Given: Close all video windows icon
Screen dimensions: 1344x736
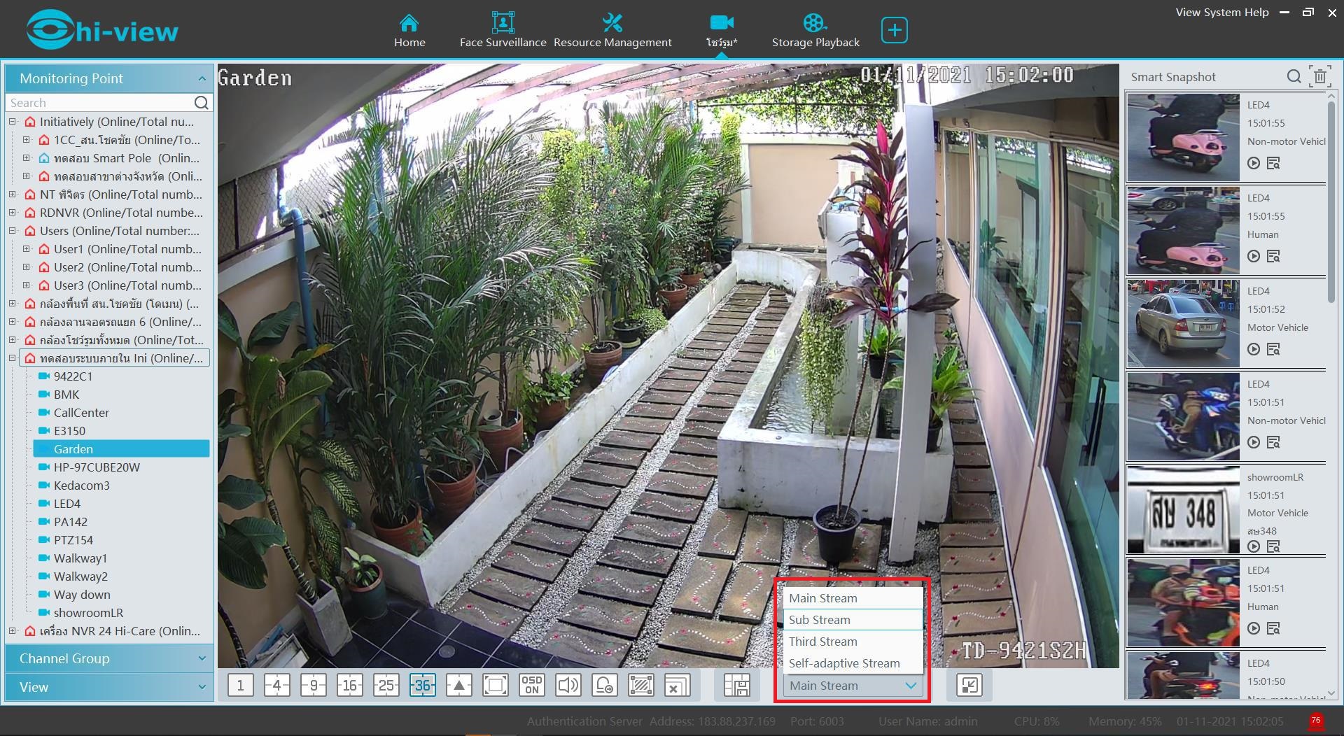Looking at the screenshot, I should [x=677, y=686].
